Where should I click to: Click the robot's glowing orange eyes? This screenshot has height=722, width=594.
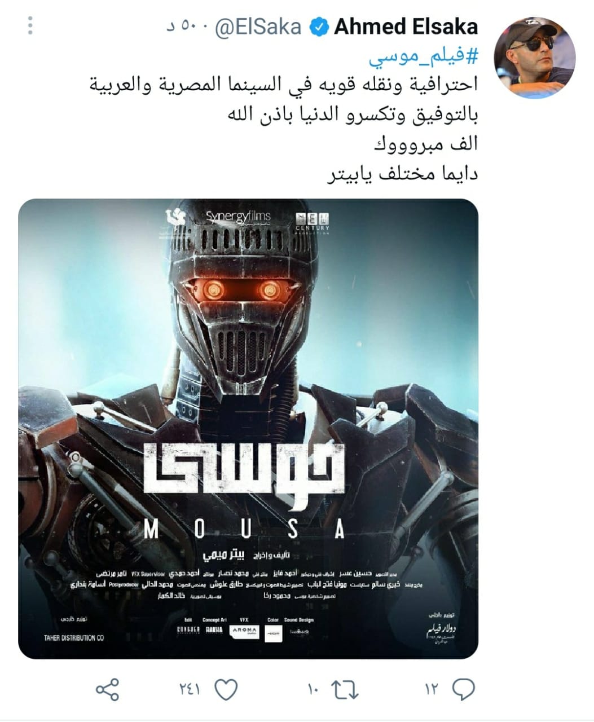(x=242, y=290)
